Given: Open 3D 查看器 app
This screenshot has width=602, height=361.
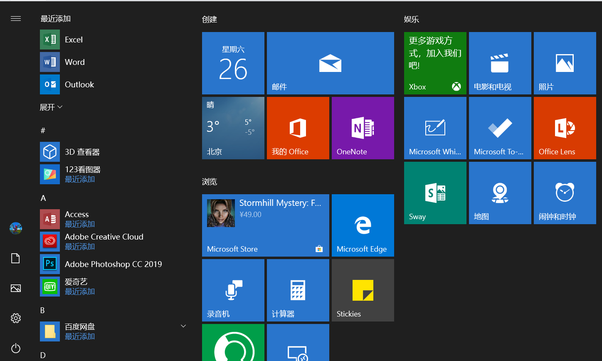Looking at the screenshot, I should (112, 152).
